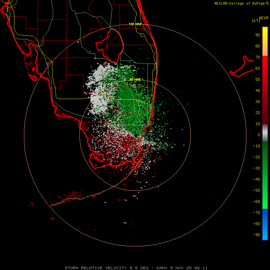Image resolution: width=270 pixels, height=270 pixels.
Task: Click the -90 value on velocity scale
Action: (256, 235)
